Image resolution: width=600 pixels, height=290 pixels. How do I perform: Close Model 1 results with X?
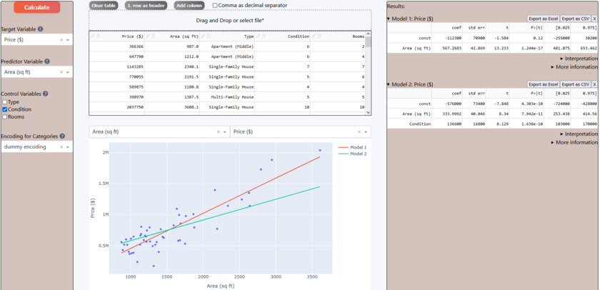595,19
